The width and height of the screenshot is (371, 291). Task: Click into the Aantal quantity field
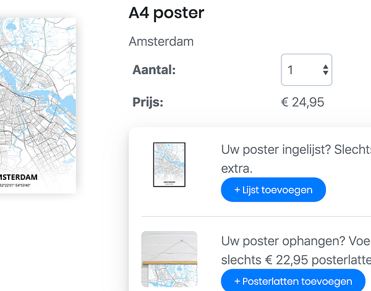click(307, 70)
